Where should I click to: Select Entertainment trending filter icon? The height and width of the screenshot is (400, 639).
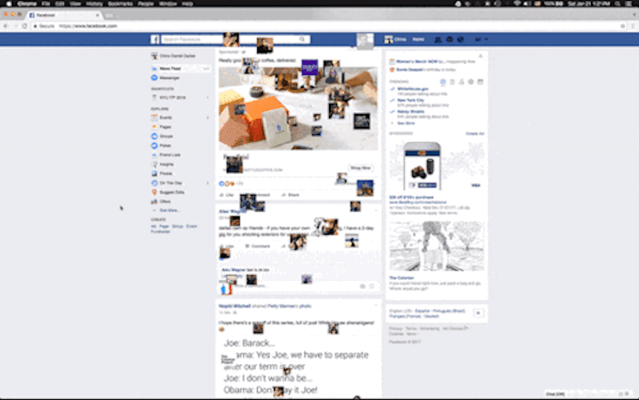click(481, 82)
